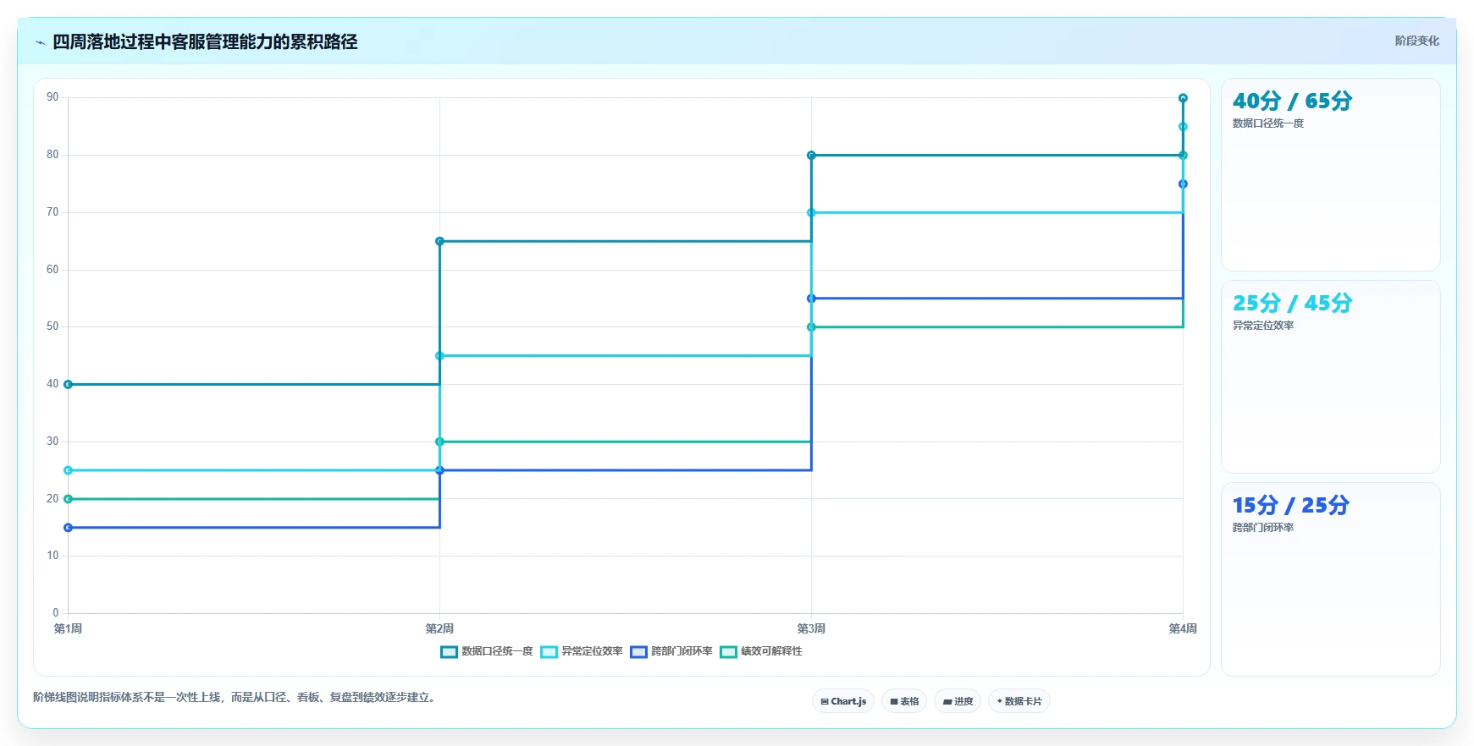Select the 绩效可解释性 point at 第1周 (20)
The width and height of the screenshot is (1474, 746).
[x=68, y=499]
